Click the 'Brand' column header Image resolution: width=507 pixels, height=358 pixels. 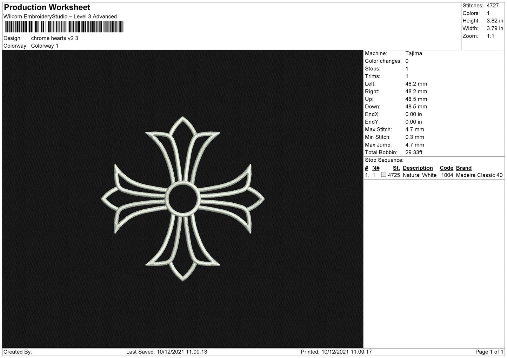tap(464, 168)
